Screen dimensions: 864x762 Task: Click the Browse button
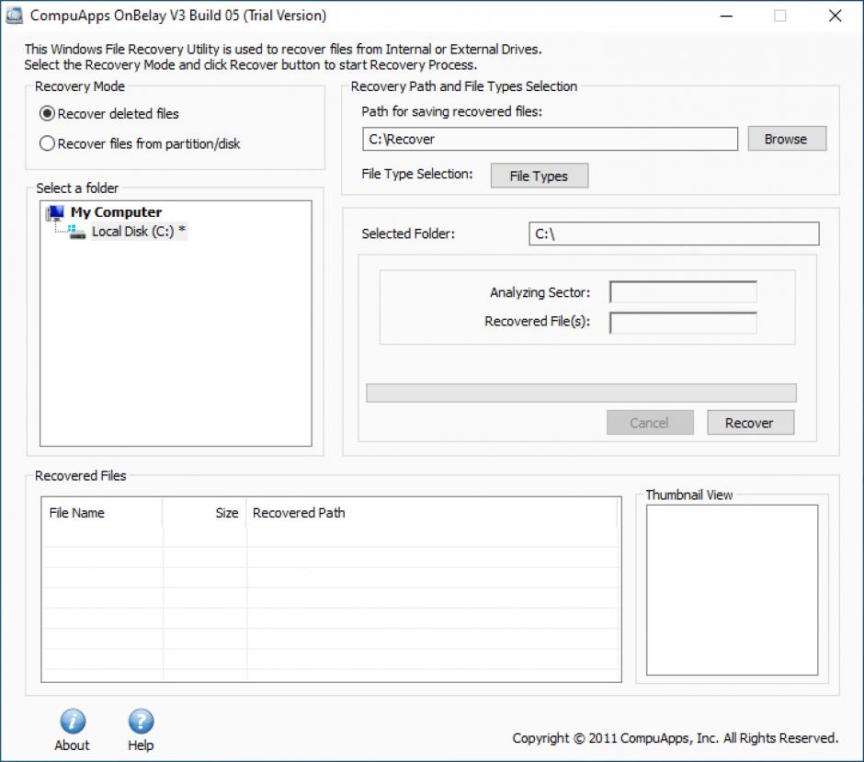[x=787, y=139]
